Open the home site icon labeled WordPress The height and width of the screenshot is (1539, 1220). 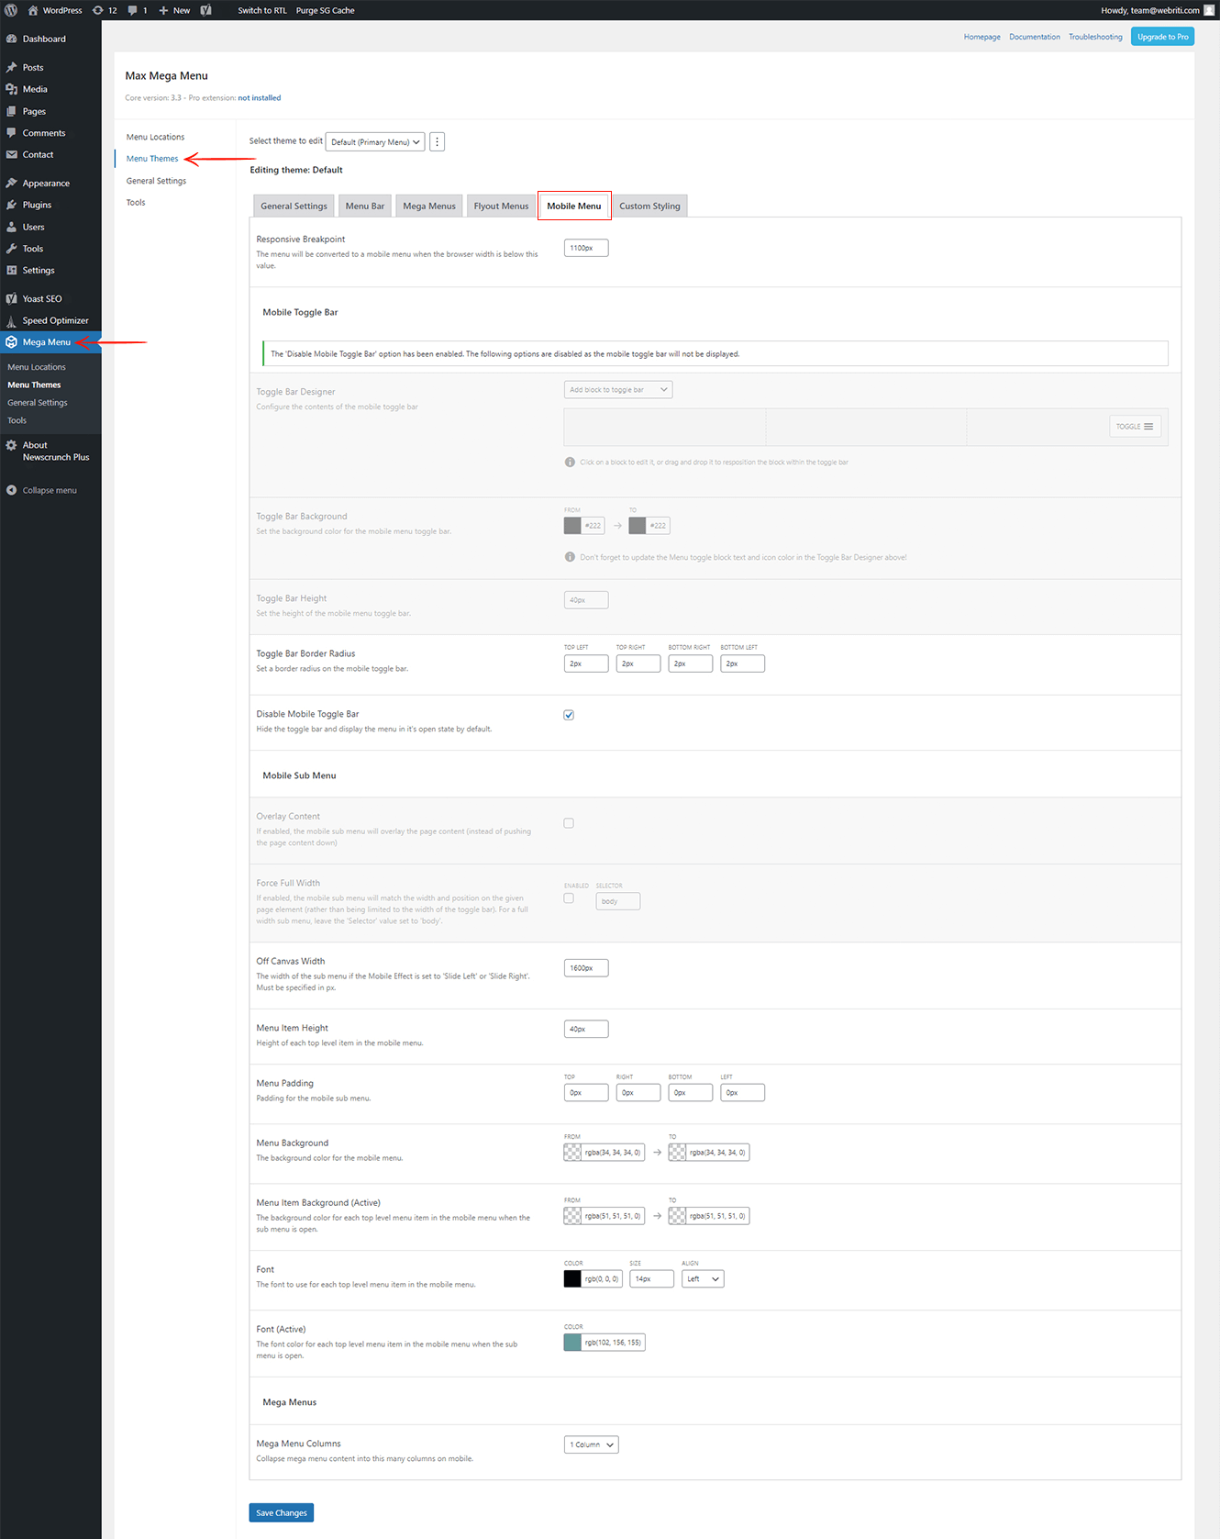[33, 10]
